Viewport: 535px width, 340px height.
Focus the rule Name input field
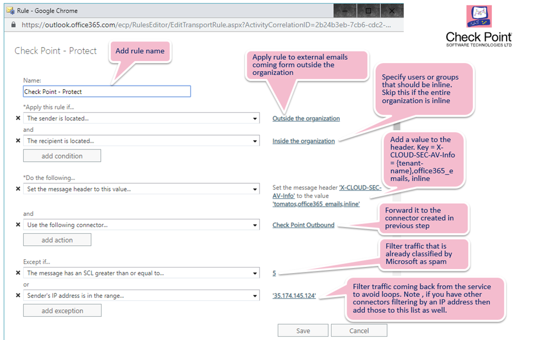107,91
